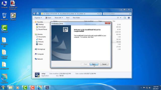Open the network tray icon
Screen dimensions: 161x90
click(147, 88)
